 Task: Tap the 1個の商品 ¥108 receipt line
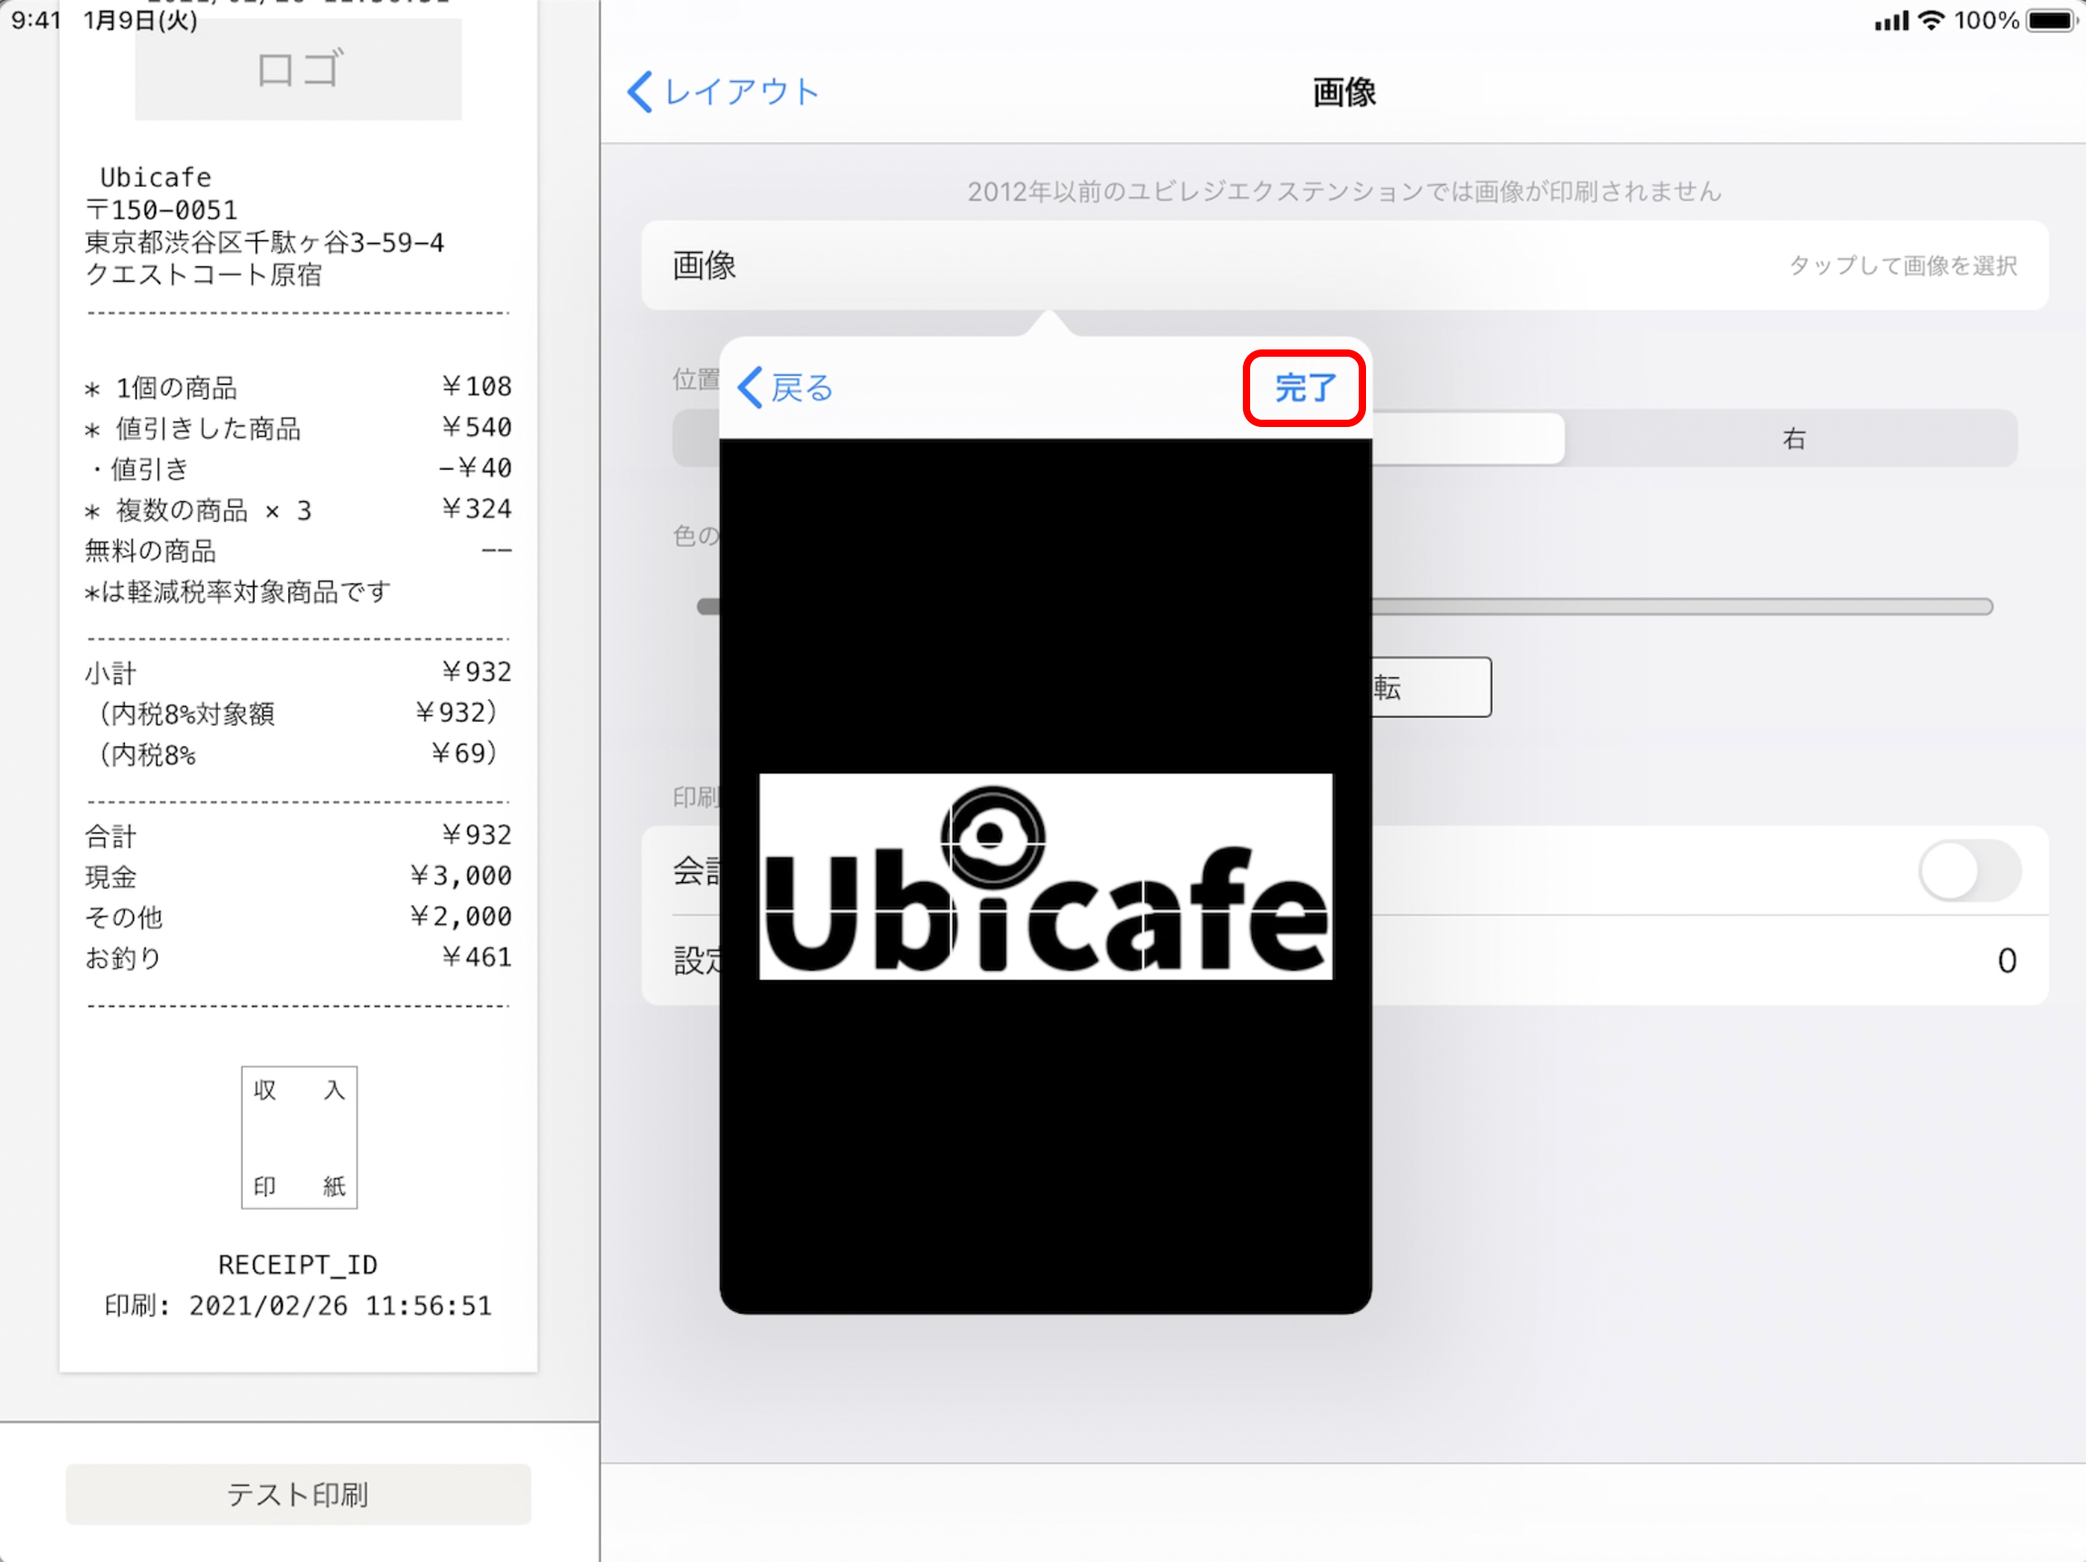click(x=298, y=387)
